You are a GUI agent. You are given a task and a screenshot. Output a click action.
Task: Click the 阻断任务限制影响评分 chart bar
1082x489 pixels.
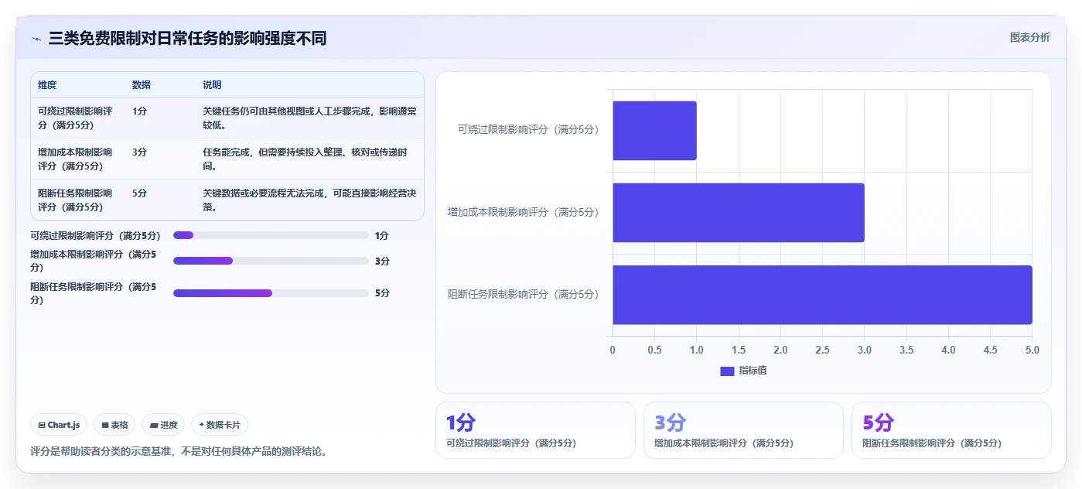pyautogui.click(x=822, y=295)
